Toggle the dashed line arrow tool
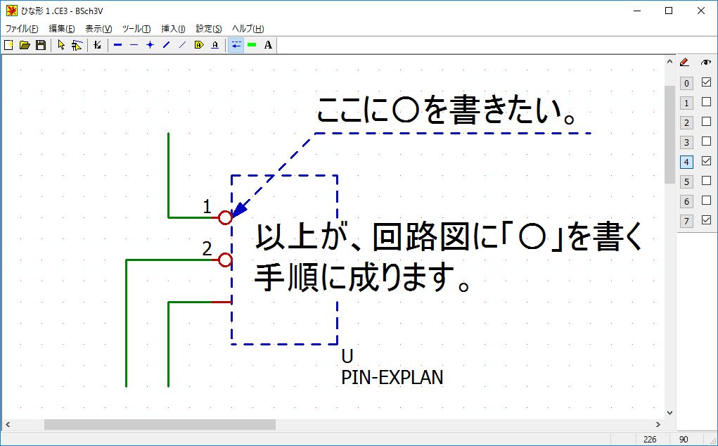This screenshot has width=718, height=446. 236,45
